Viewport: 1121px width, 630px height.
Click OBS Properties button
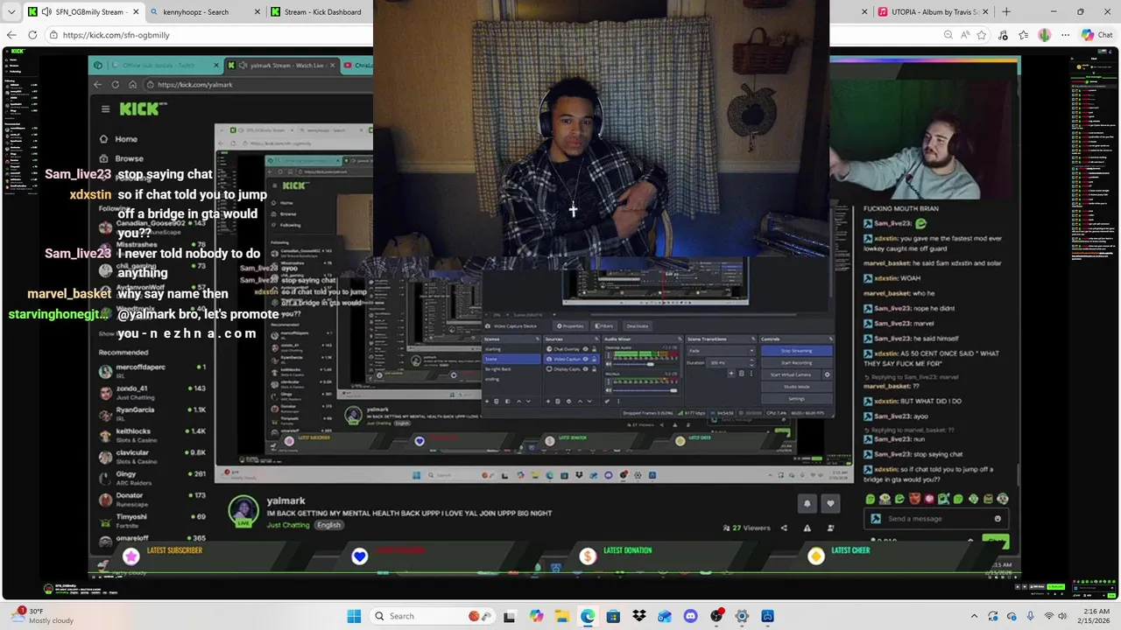point(570,326)
